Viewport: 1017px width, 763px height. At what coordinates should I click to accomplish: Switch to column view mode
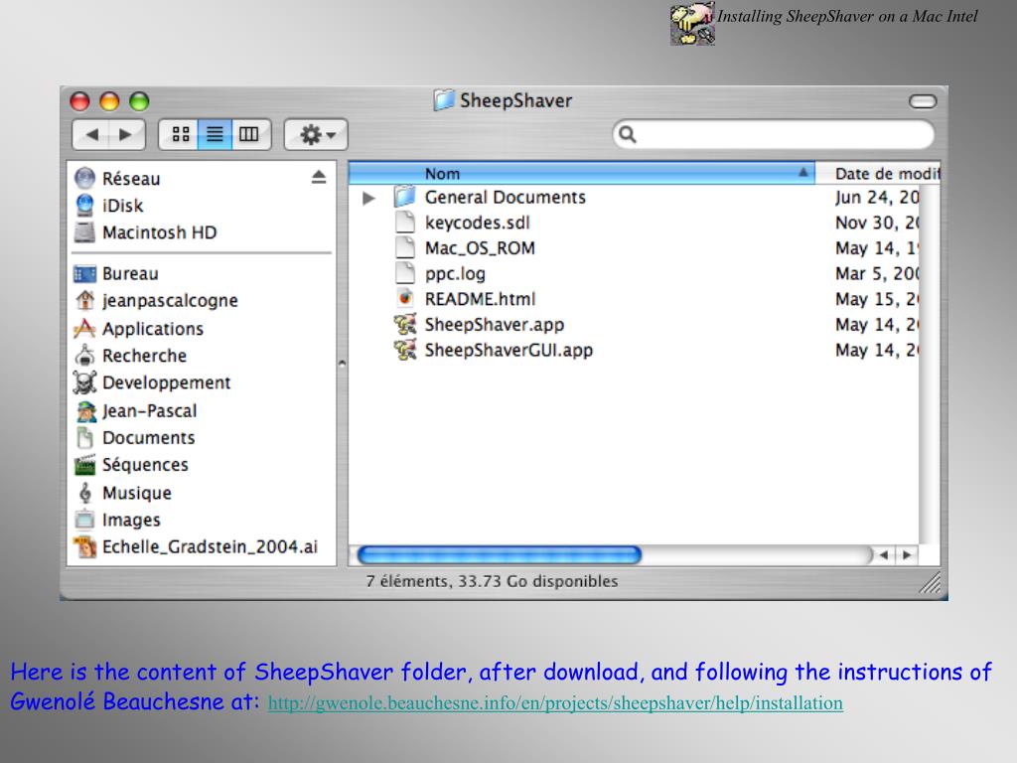(249, 134)
